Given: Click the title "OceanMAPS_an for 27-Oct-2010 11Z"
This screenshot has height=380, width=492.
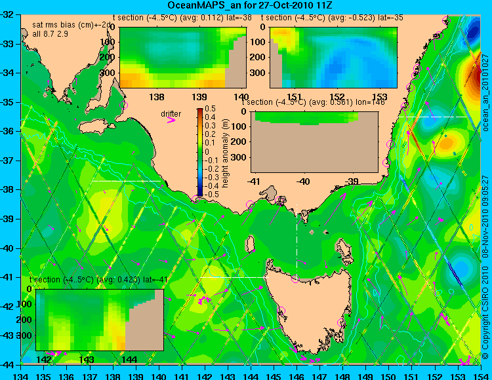Looking at the screenshot, I should 249,5.
